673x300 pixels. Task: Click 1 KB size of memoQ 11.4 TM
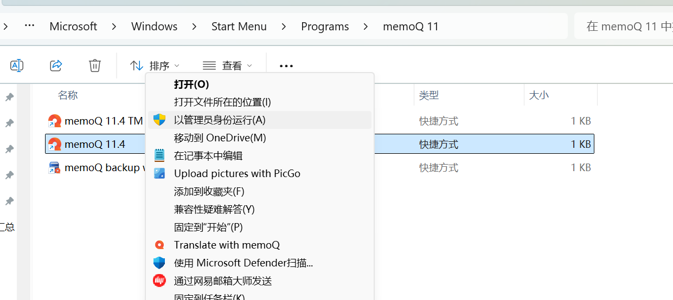pyautogui.click(x=581, y=121)
